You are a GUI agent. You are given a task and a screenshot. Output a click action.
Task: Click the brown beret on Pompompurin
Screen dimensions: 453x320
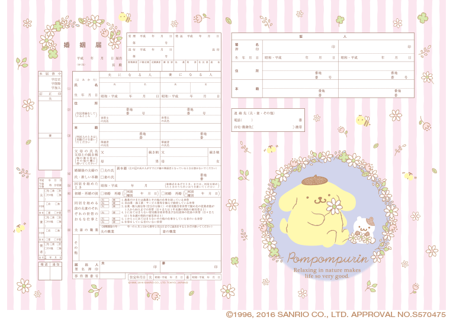314,180
